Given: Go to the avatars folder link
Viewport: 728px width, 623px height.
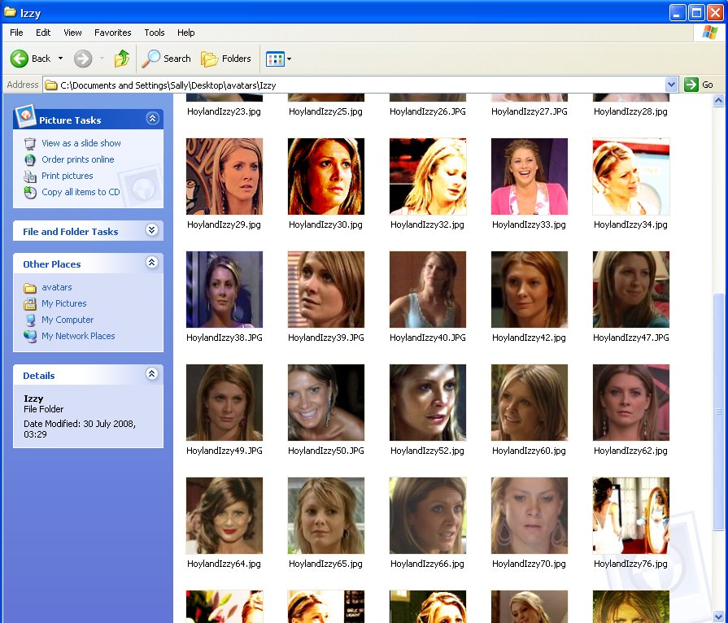Looking at the screenshot, I should (x=57, y=287).
